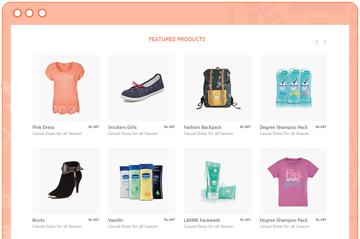Viewport: 360px width, 239px height.
Task: Click the next products right arrow
Action: pyautogui.click(x=325, y=42)
